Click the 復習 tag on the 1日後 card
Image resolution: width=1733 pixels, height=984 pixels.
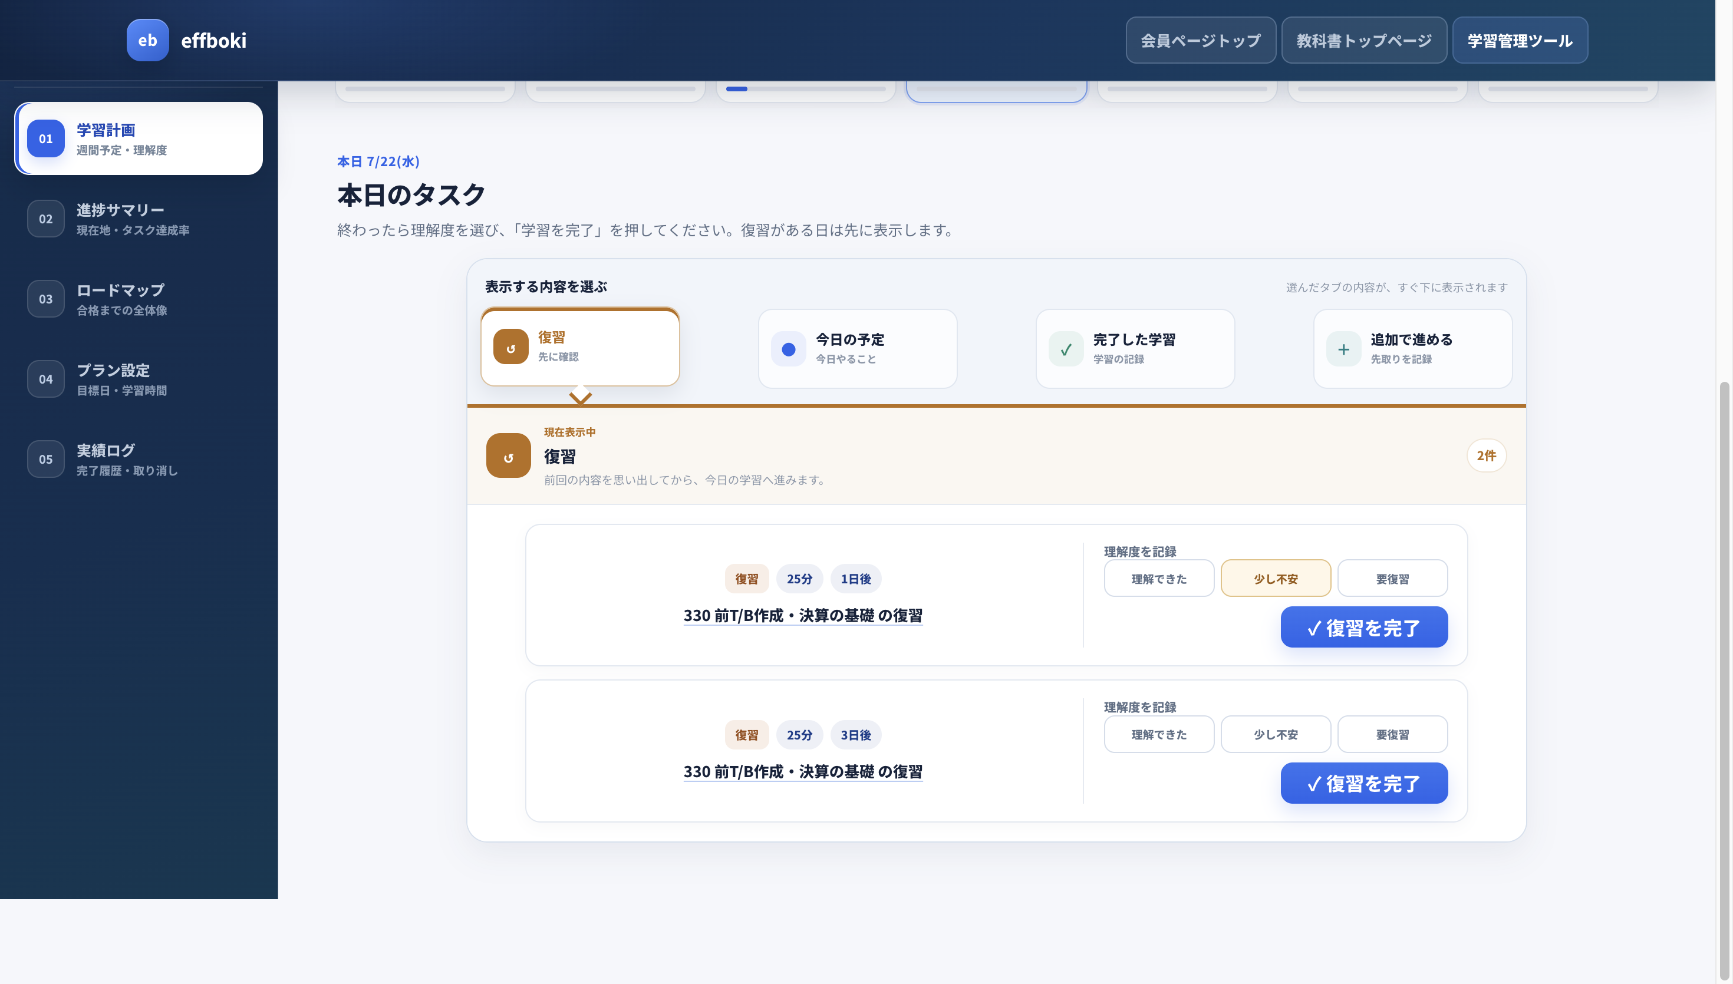pyautogui.click(x=747, y=579)
